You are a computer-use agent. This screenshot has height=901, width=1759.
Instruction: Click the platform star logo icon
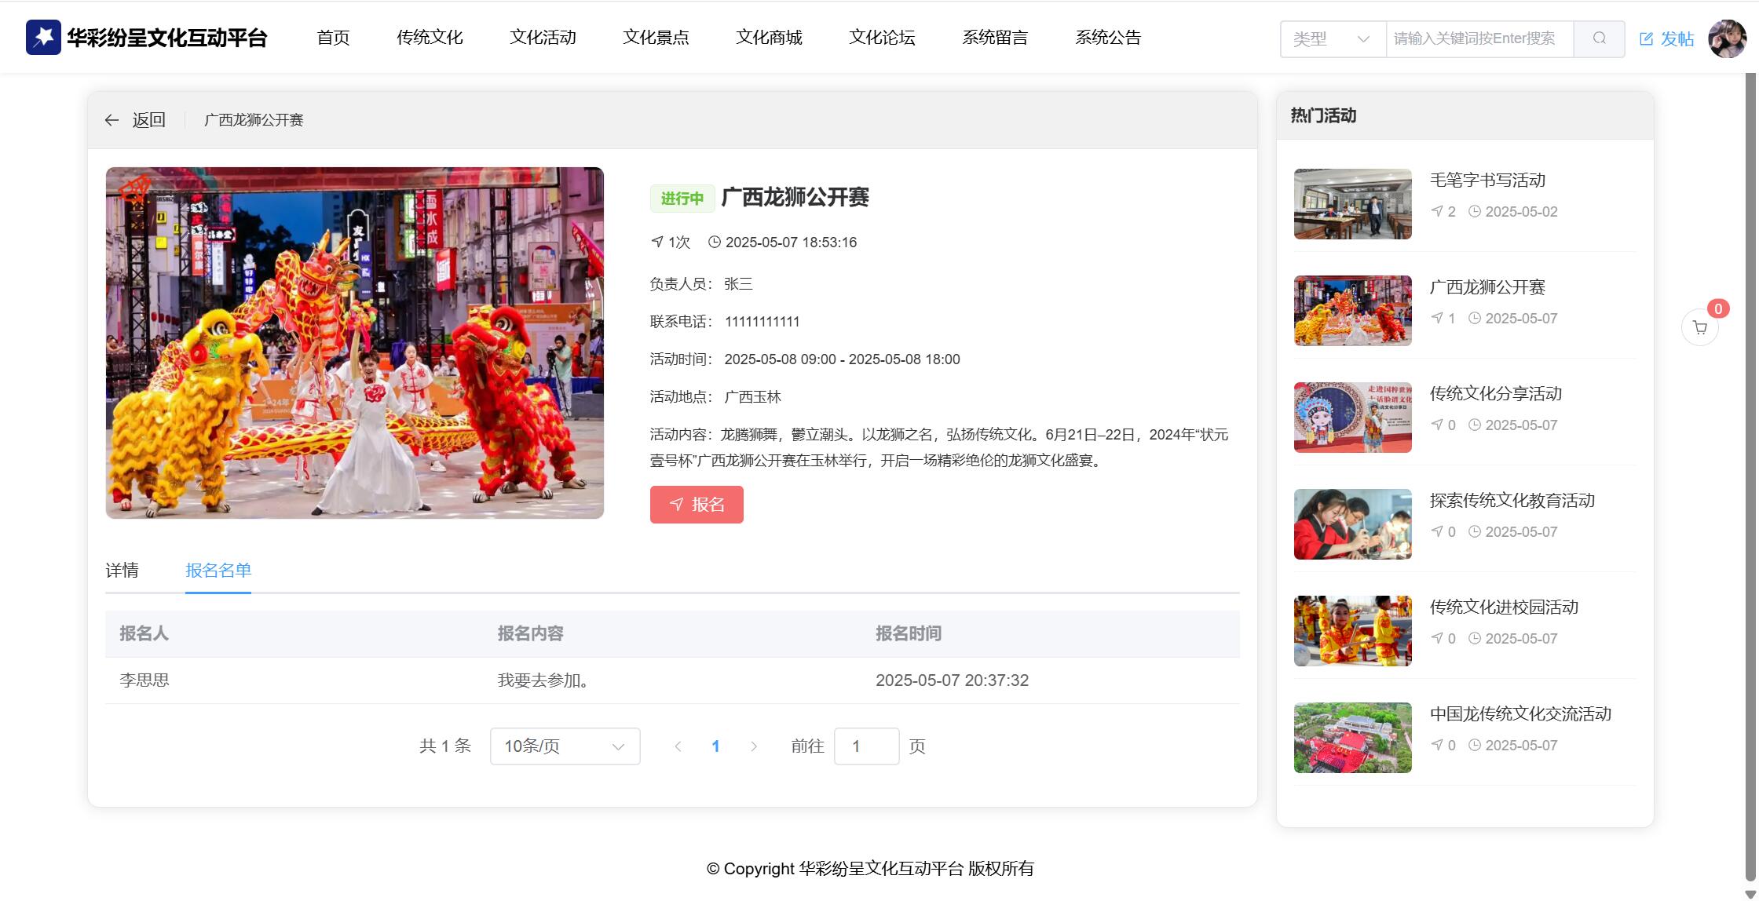click(43, 37)
